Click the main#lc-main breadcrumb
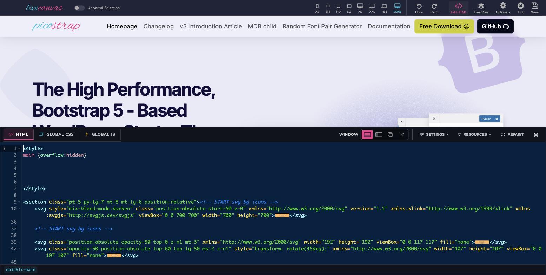Screen dimensions: 546x275 pos(21,270)
